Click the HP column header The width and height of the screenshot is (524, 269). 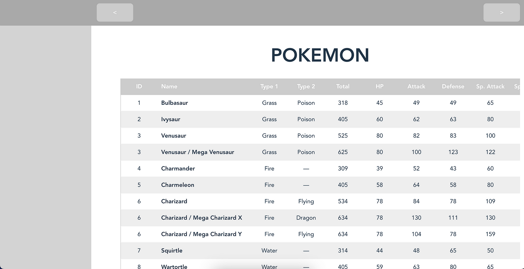coord(380,86)
